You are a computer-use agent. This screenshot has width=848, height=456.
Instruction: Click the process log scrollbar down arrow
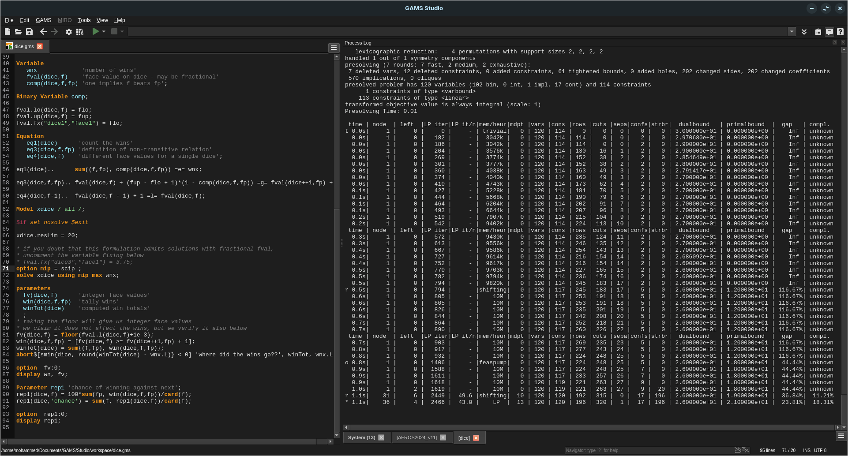(844, 427)
